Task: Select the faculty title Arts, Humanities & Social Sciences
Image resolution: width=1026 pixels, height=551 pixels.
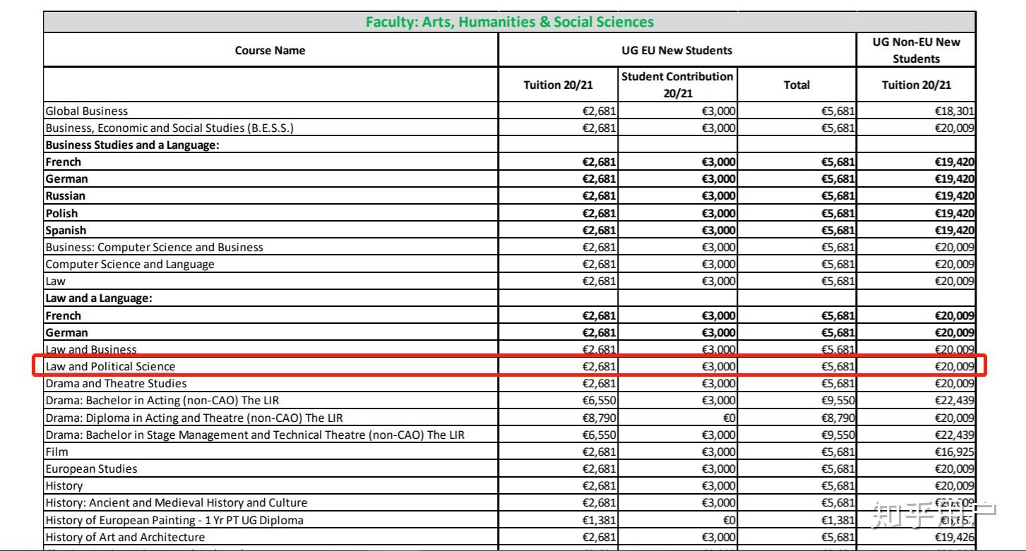Action: tap(510, 22)
